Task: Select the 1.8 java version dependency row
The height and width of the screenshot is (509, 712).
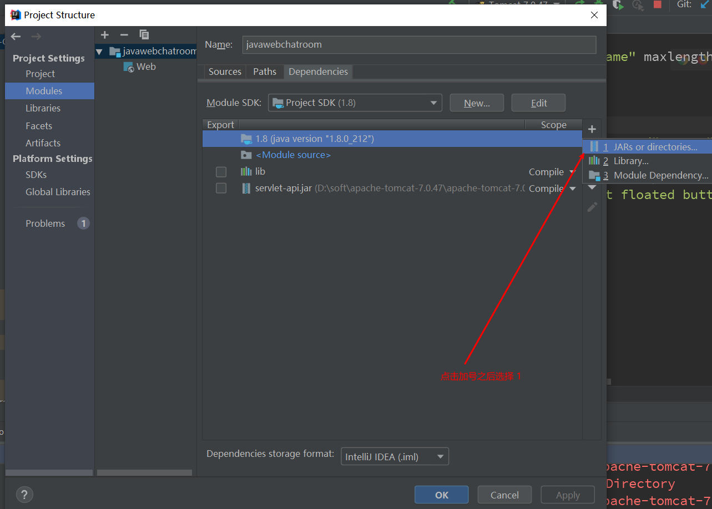Action: [392, 139]
